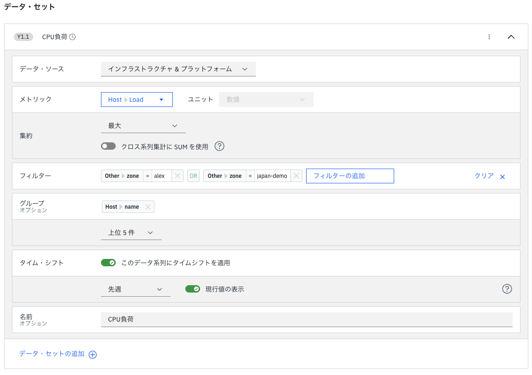
Task: Click the first Other zone filter key
Action: point(122,176)
